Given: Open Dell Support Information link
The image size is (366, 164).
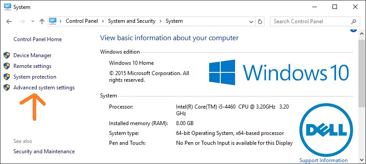Looking at the screenshot, I should pyautogui.click(x=324, y=160).
